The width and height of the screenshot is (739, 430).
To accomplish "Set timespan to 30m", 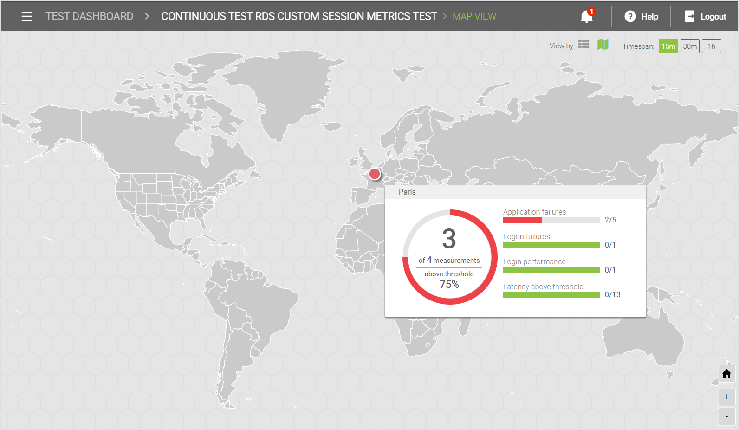I will [690, 46].
